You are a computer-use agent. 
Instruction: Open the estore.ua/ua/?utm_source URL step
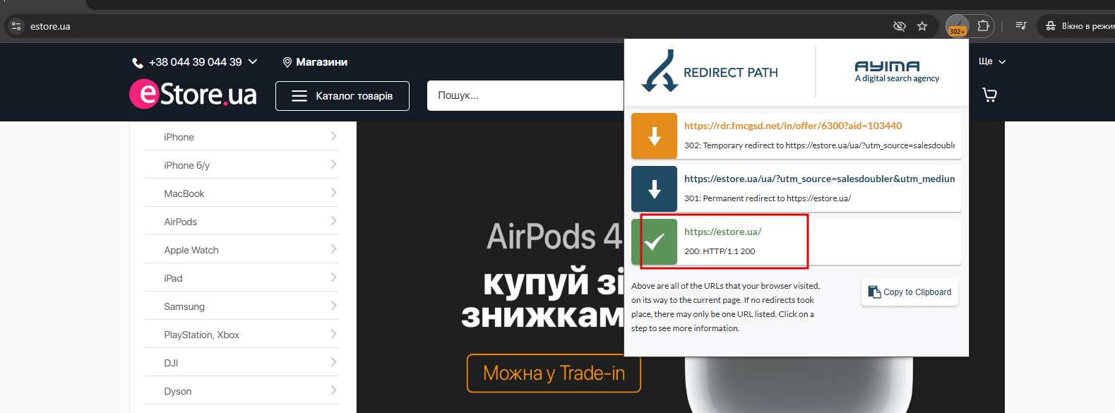pyautogui.click(x=819, y=179)
